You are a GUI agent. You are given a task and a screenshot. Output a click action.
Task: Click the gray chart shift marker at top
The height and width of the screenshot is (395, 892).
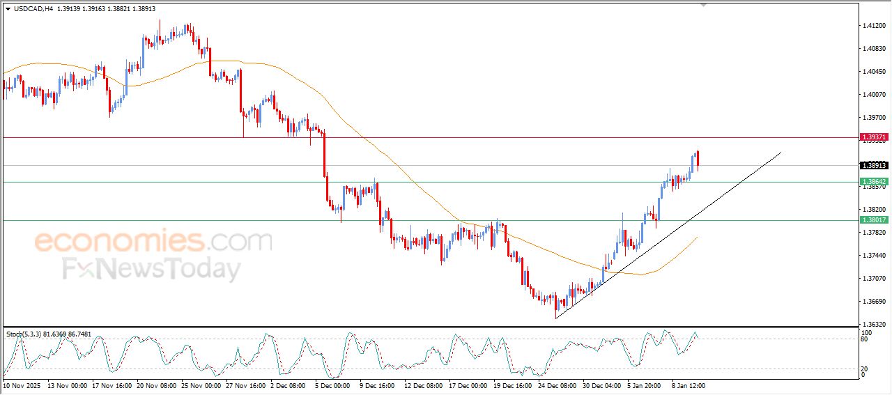[704, 4]
